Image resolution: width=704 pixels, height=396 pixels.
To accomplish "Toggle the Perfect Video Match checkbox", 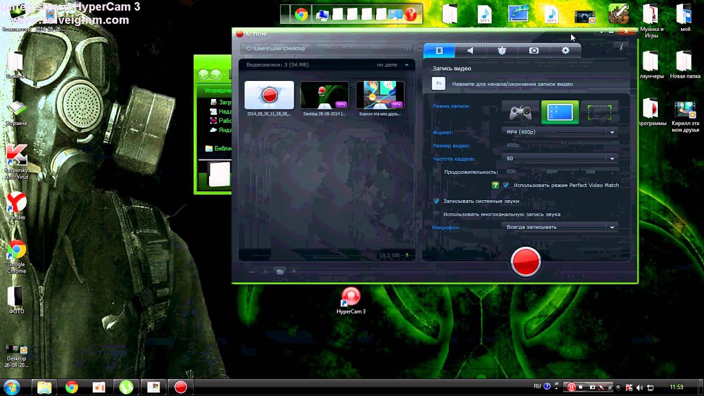I will (x=506, y=185).
